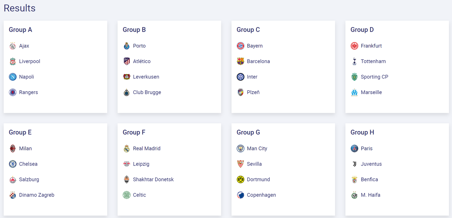This screenshot has width=452, height=218.
Task: Click the Tottenham cockerel crest
Action: [355, 61]
